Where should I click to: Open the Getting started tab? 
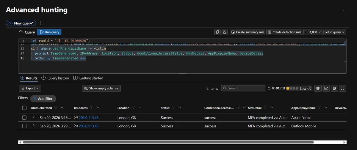[x=88, y=78]
